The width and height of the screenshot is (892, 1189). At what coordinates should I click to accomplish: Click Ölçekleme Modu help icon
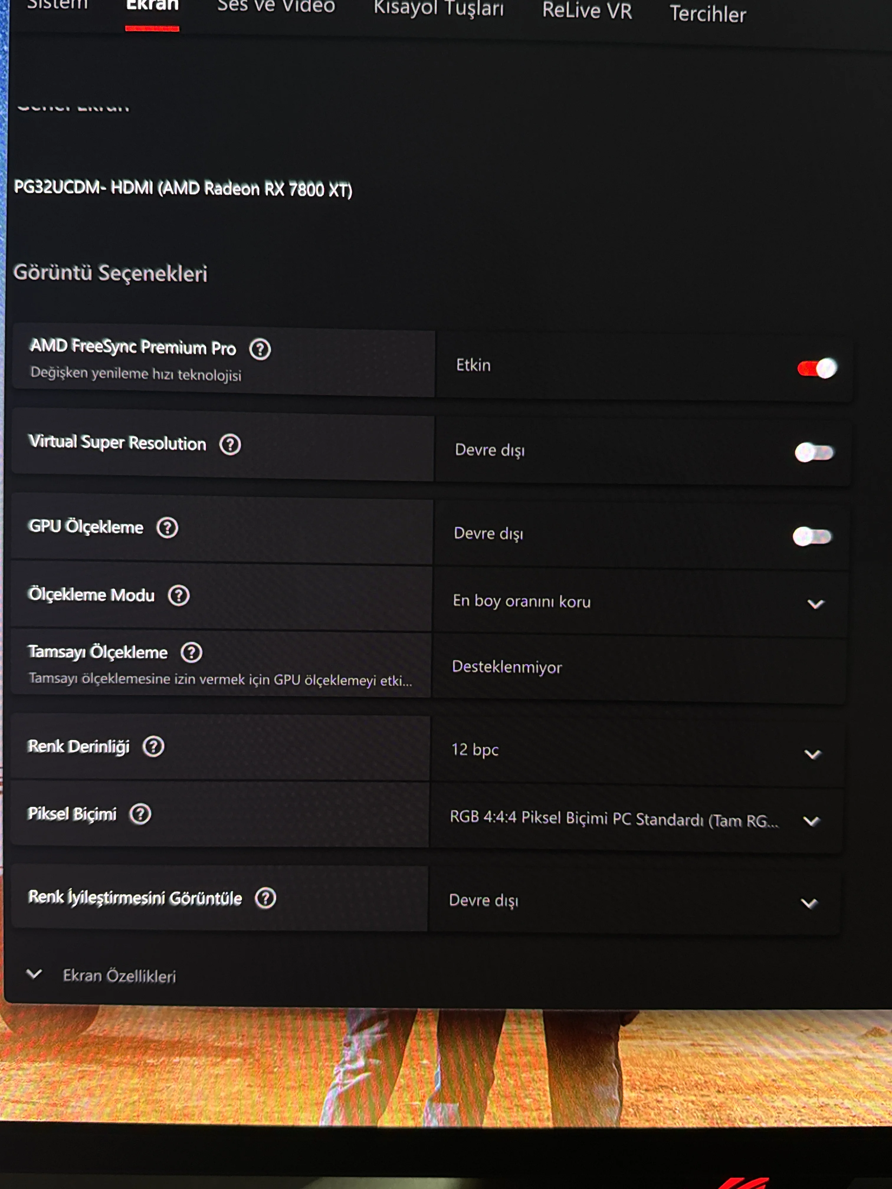(x=178, y=596)
